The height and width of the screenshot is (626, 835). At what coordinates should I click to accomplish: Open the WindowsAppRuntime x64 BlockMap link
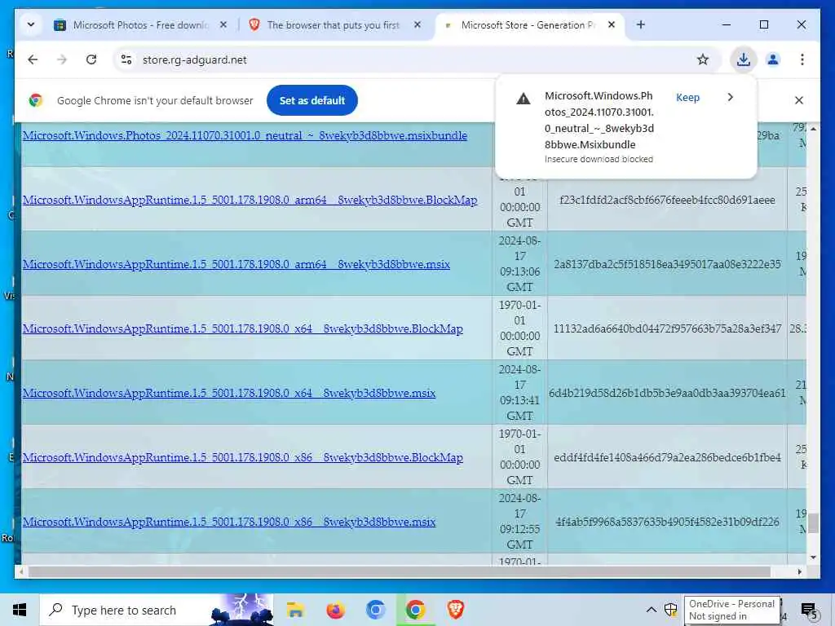(x=243, y=328)
